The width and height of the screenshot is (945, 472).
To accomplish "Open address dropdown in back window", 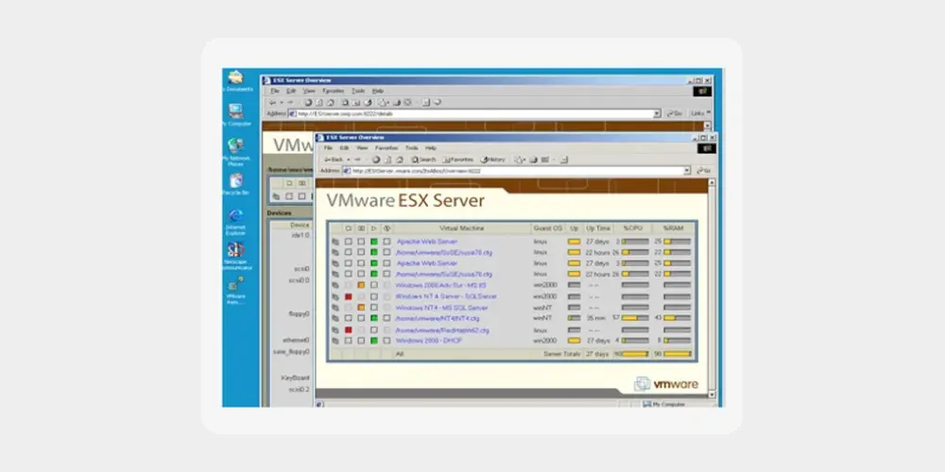I will pyautogui.click(x=657, y=114).
